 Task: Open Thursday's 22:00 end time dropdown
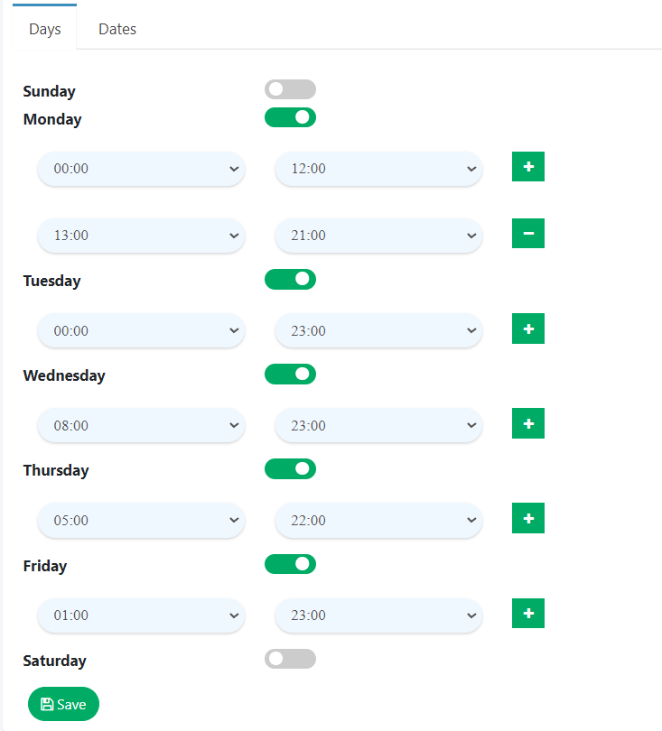378,521
